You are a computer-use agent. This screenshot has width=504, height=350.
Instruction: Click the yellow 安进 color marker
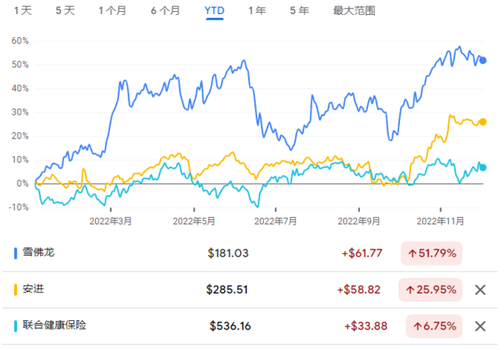click(16, 289)
